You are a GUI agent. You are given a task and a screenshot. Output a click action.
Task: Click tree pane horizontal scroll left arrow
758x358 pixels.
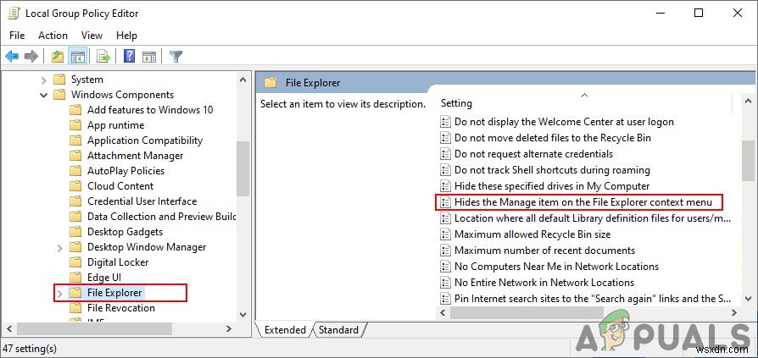9,329
